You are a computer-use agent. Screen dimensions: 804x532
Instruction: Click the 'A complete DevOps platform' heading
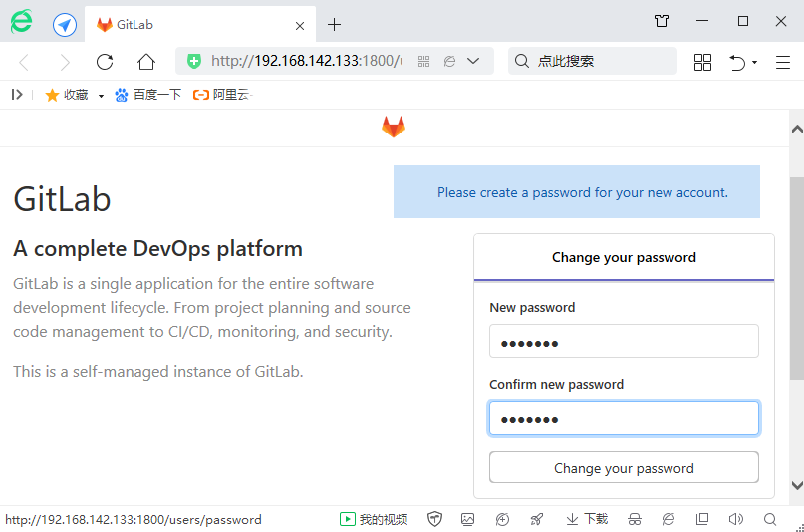click(158, 249)
